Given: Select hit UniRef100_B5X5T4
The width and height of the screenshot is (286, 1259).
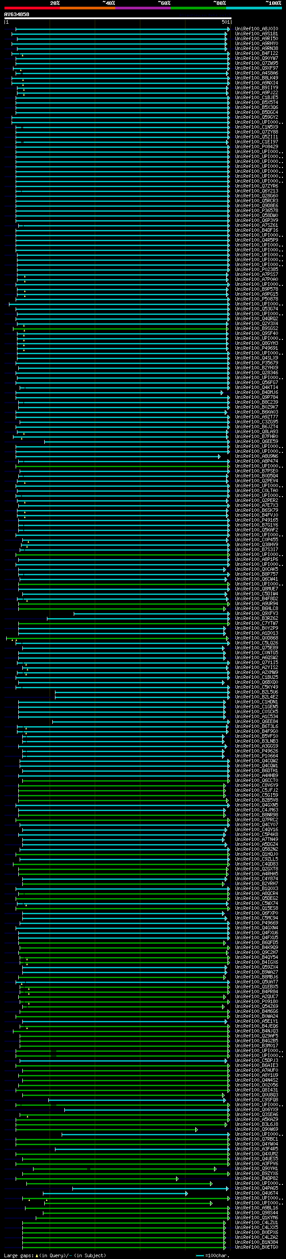Looking at the screenshot, I should click(257, 102).
